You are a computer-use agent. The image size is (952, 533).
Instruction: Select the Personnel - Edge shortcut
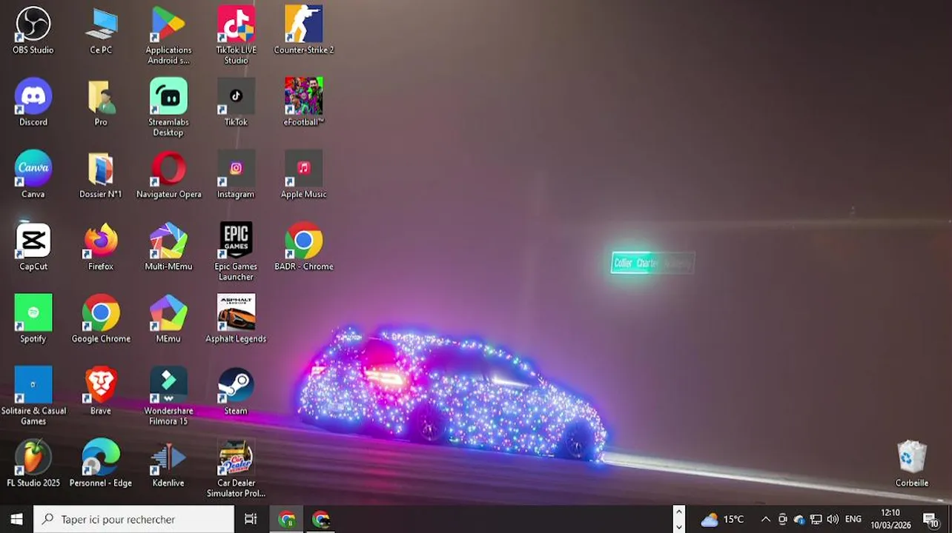tap(101, 463)
